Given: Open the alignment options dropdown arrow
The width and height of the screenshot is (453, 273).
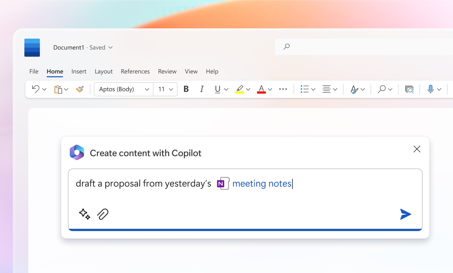Looking at the screenshot, I should pyautogui.click(x=335, y=89).
